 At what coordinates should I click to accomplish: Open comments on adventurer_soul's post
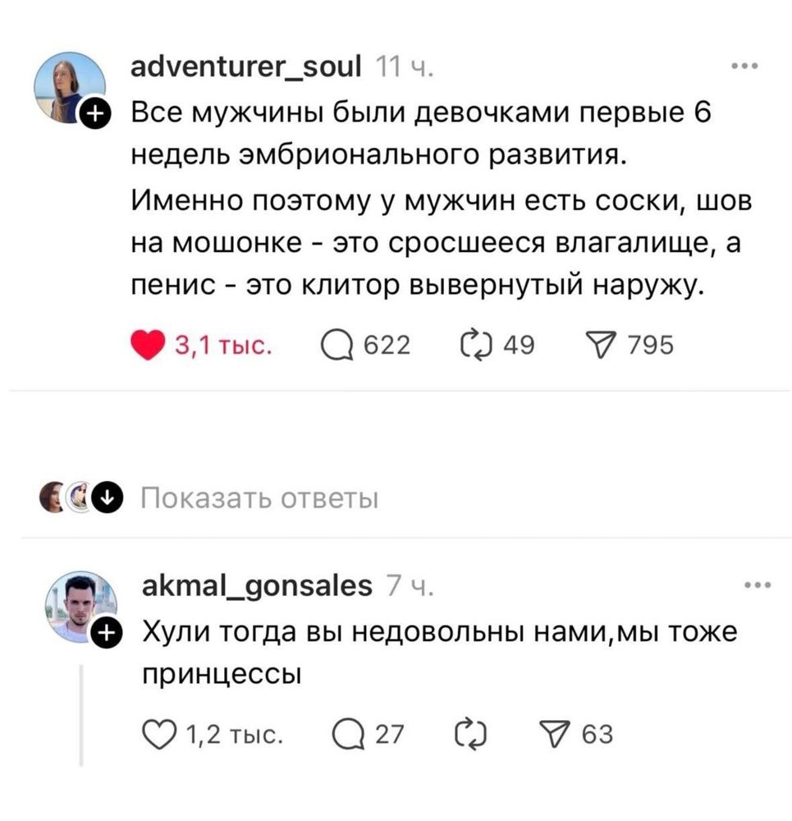pos(334,346)
